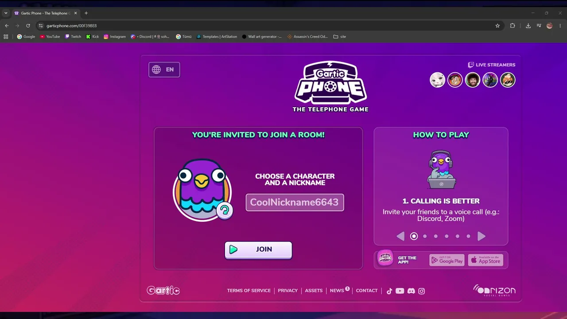Click the Gartic Phone logo at top
This screenshot has height=319, width=567.
330,86
